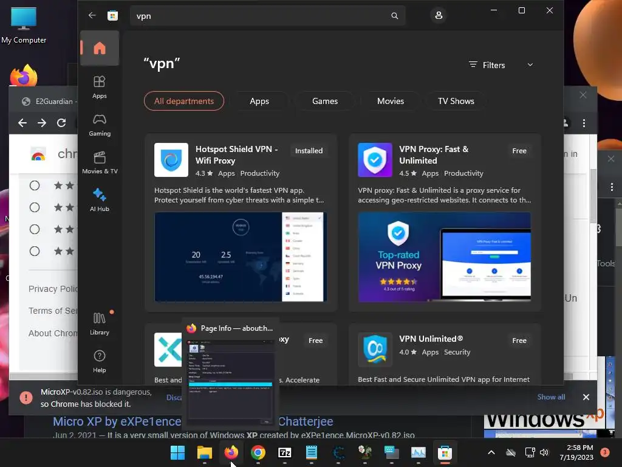This screenshot has width=622, height=467.
Task: Select All departments filter tab
Action: click(184, 101)
